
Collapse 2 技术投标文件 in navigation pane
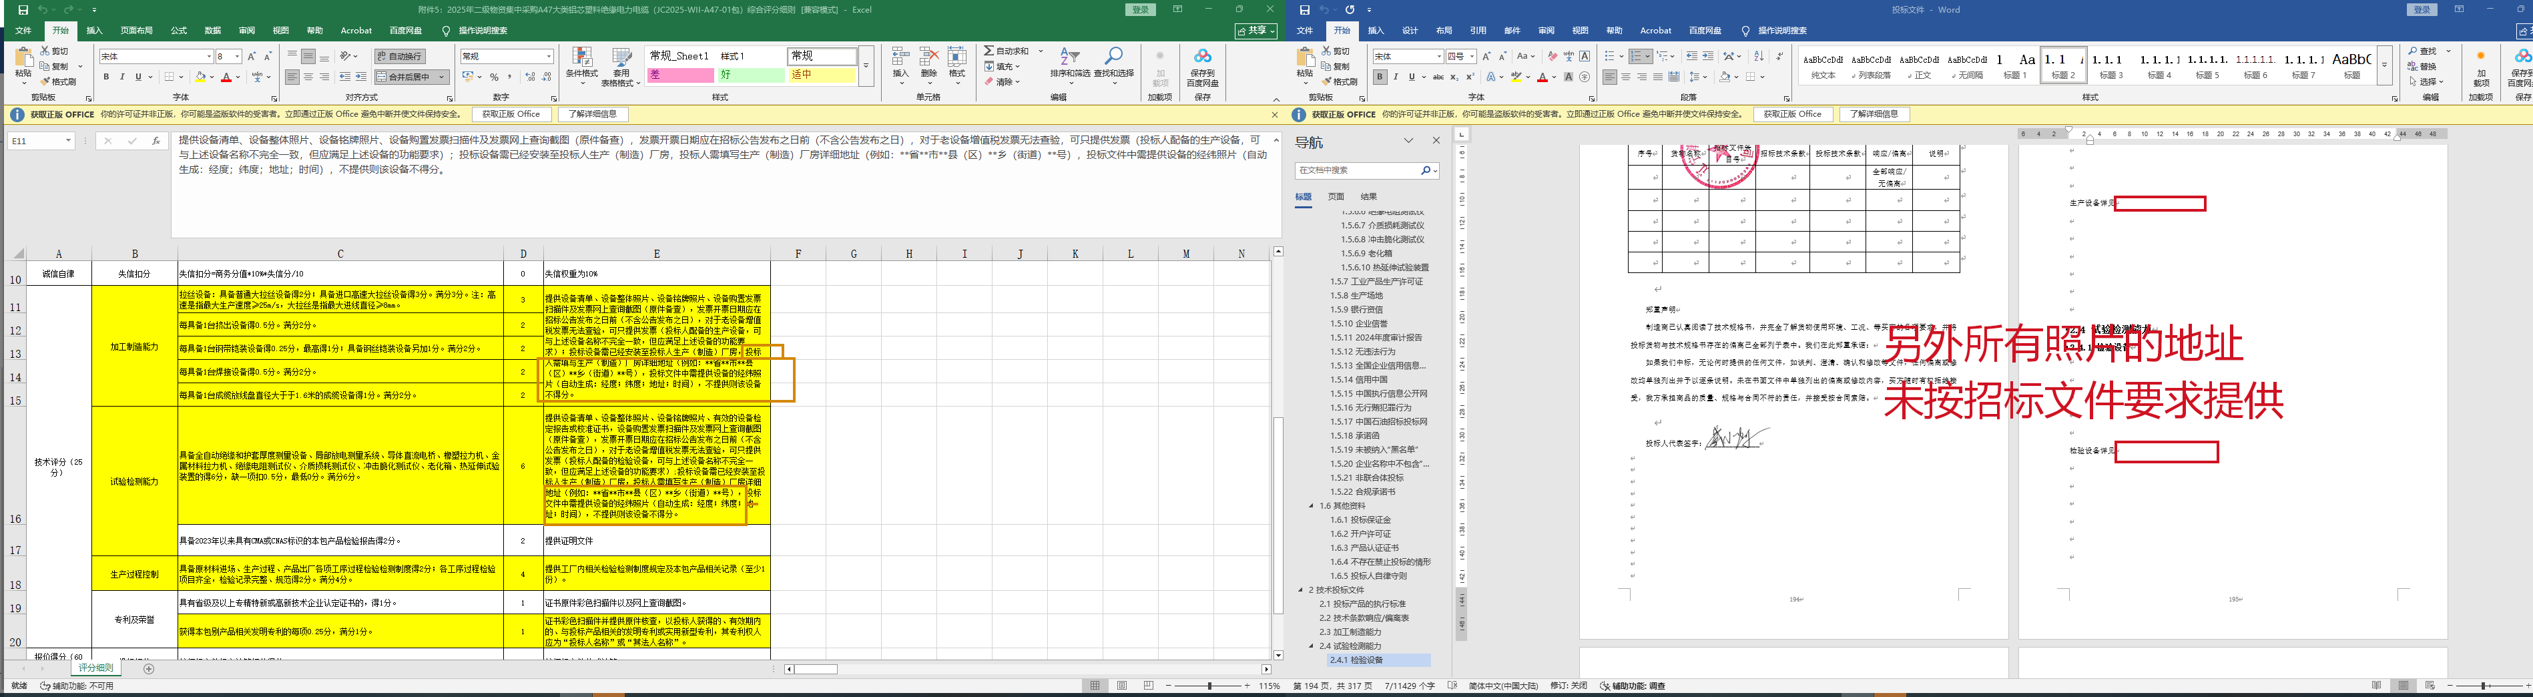tap(1301, 590)
